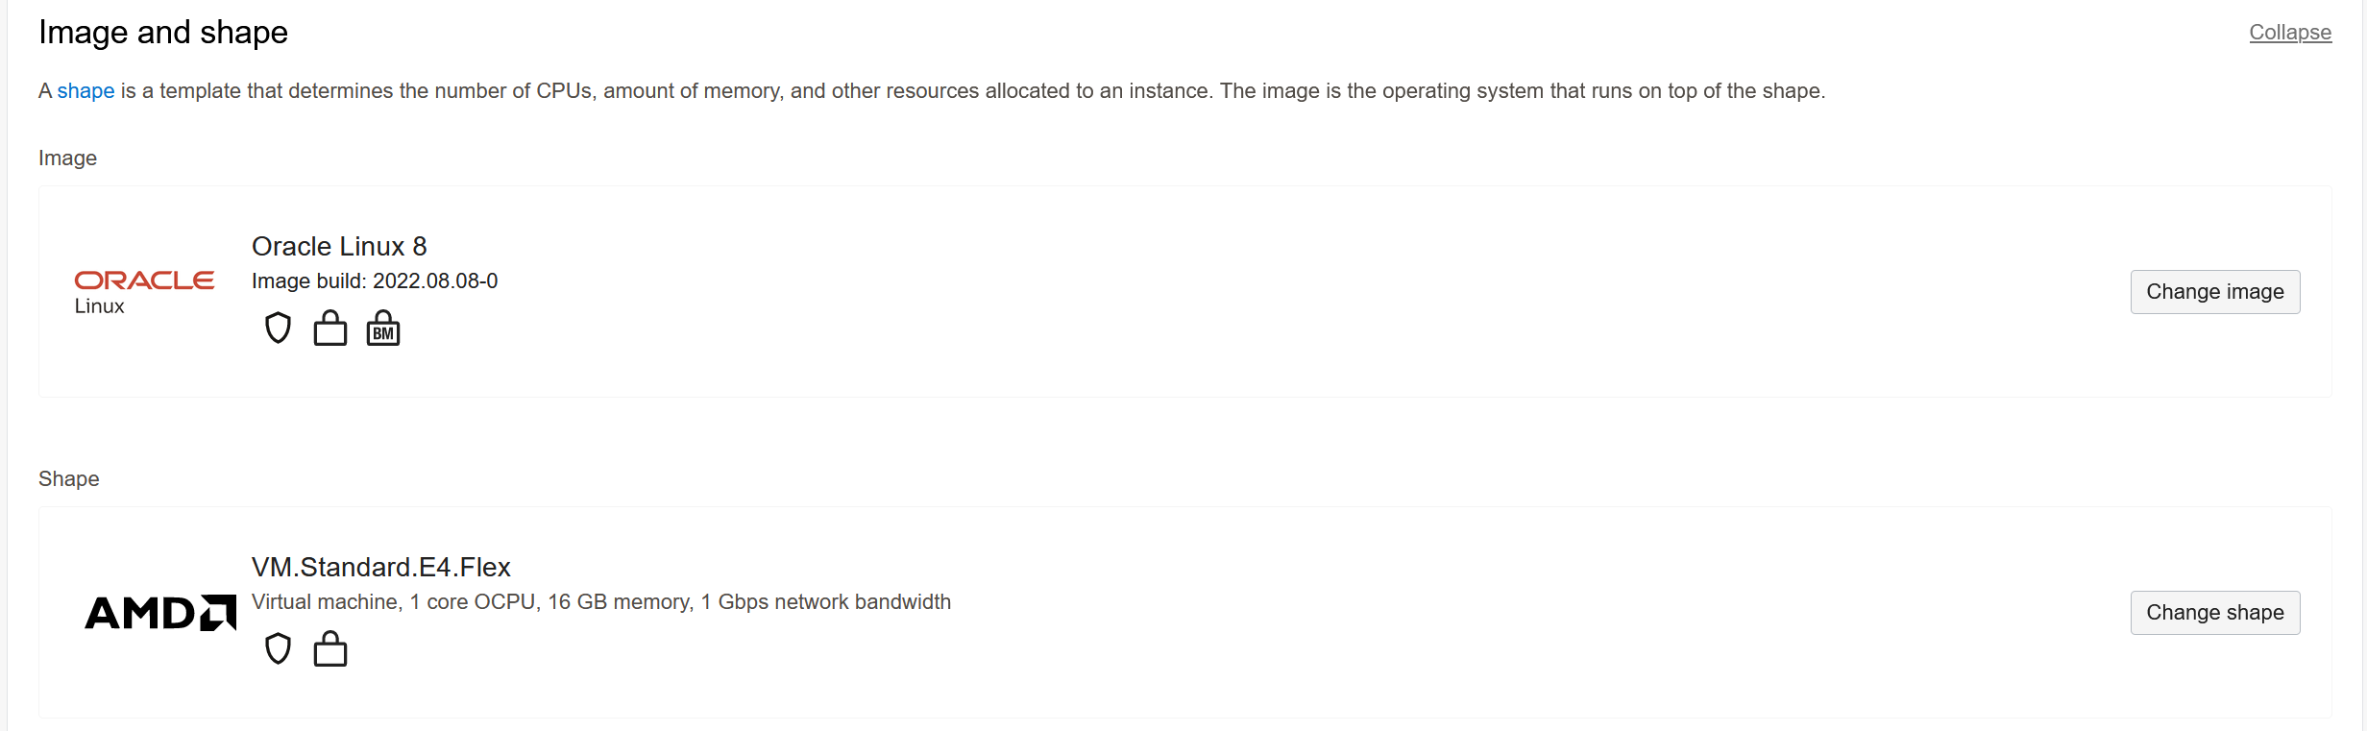Click the Oracle Linux 8 title text
The image size is (2367, 731).
[x=338, y=246]
